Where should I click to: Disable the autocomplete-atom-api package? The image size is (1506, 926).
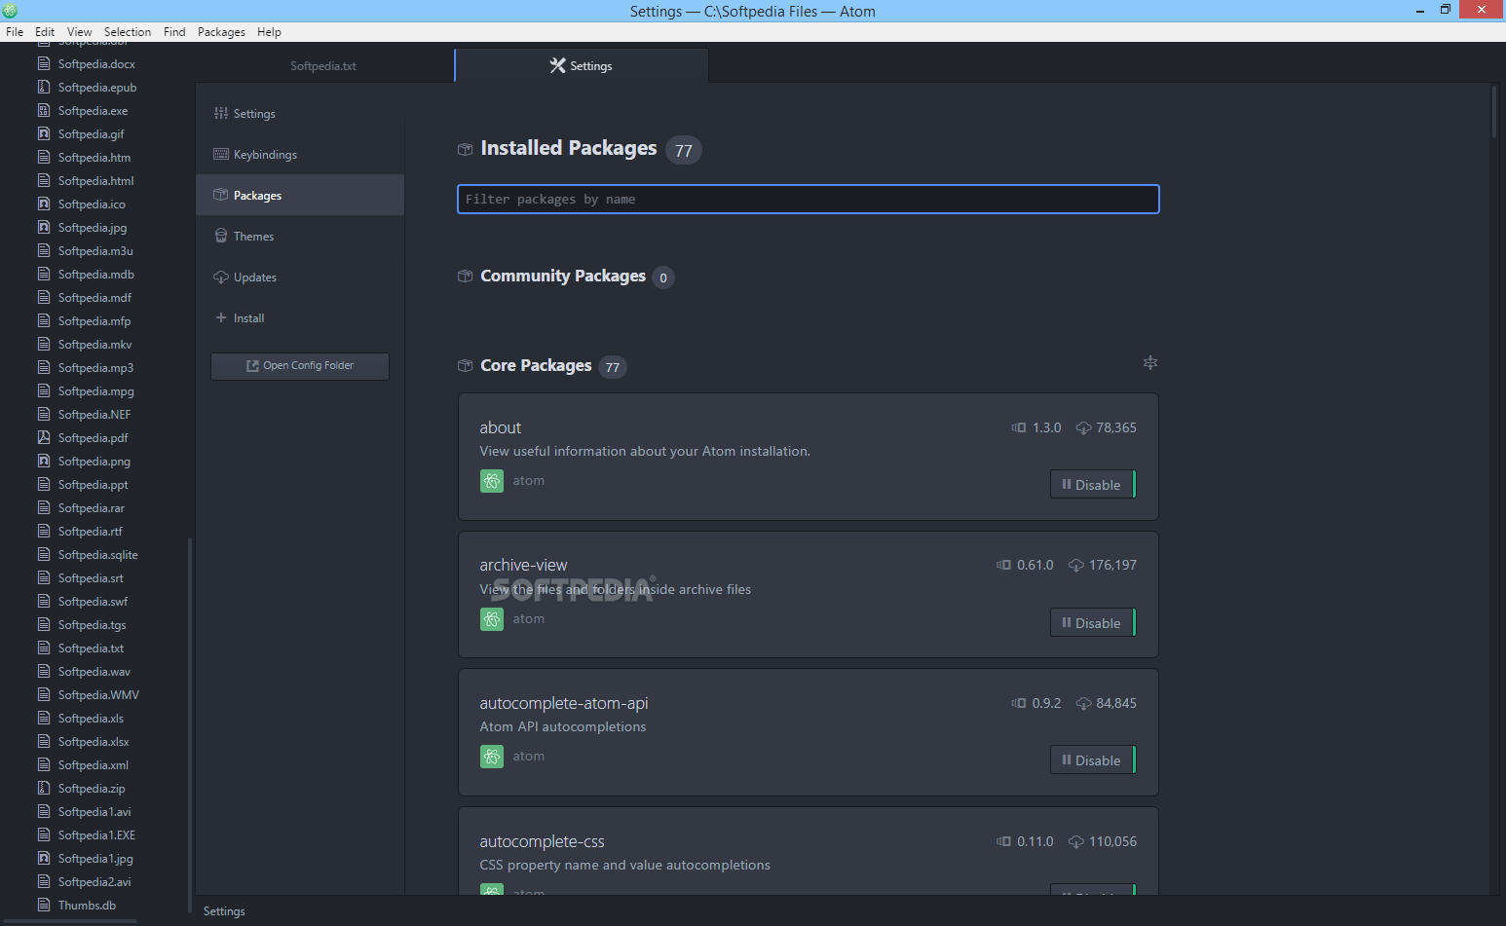click(x=1093, y=760)
